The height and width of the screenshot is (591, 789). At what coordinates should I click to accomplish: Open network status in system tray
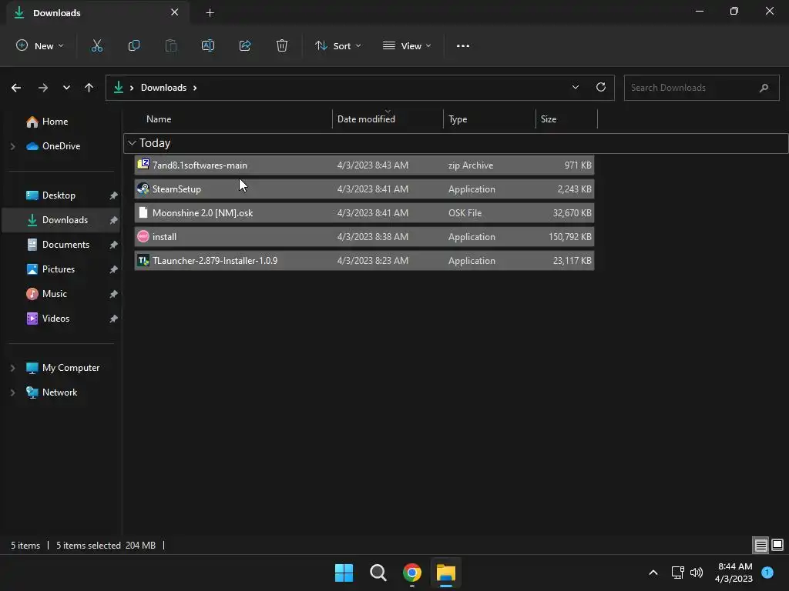click(x=677, y=573)
